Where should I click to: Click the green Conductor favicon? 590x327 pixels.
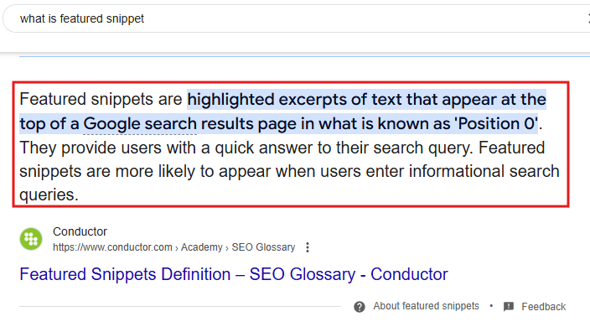click(31, 239)
